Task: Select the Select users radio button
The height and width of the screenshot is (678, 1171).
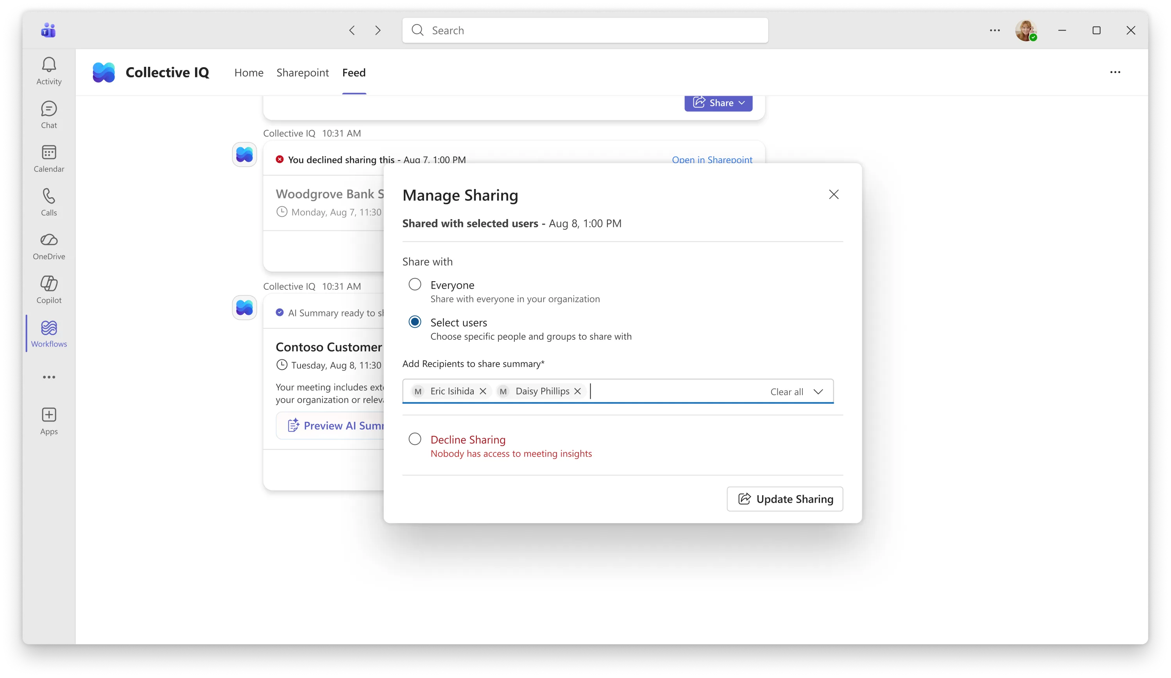Action: click(x=414, y=322)
